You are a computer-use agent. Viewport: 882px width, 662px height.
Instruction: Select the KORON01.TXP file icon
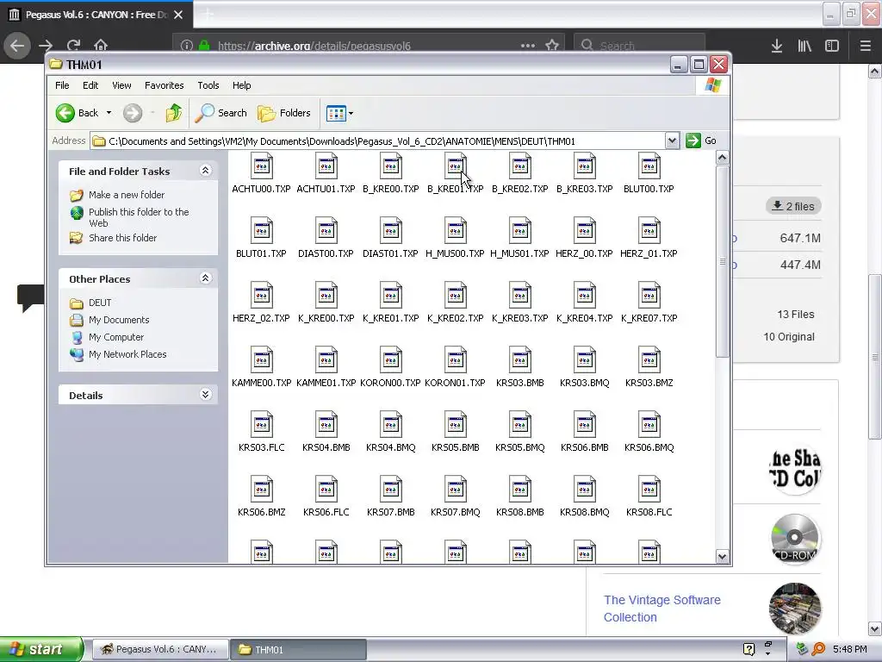(x=456, y=360)
